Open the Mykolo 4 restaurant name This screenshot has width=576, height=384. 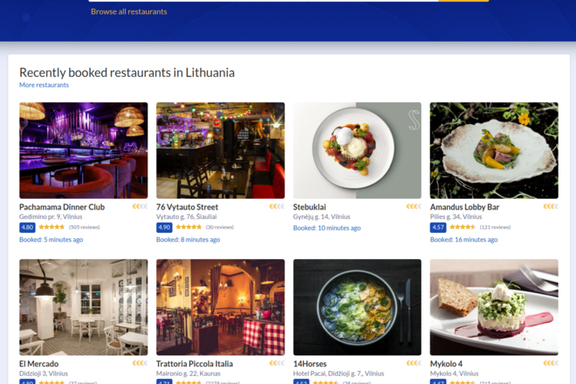pos(446,364)
